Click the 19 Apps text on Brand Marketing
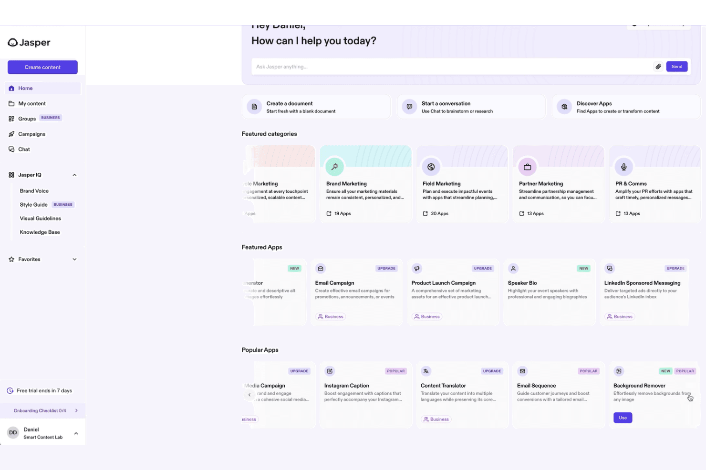This screenshot has width=706, height=470. [x=343, y=214]
